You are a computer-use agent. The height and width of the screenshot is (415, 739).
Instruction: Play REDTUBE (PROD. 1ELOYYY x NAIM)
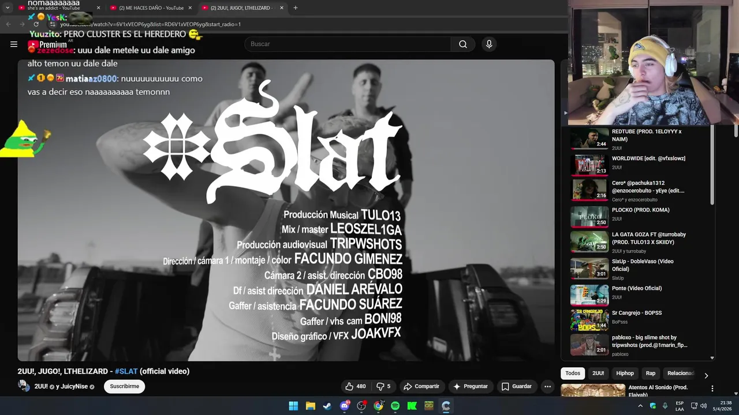(x=647, y=135)
